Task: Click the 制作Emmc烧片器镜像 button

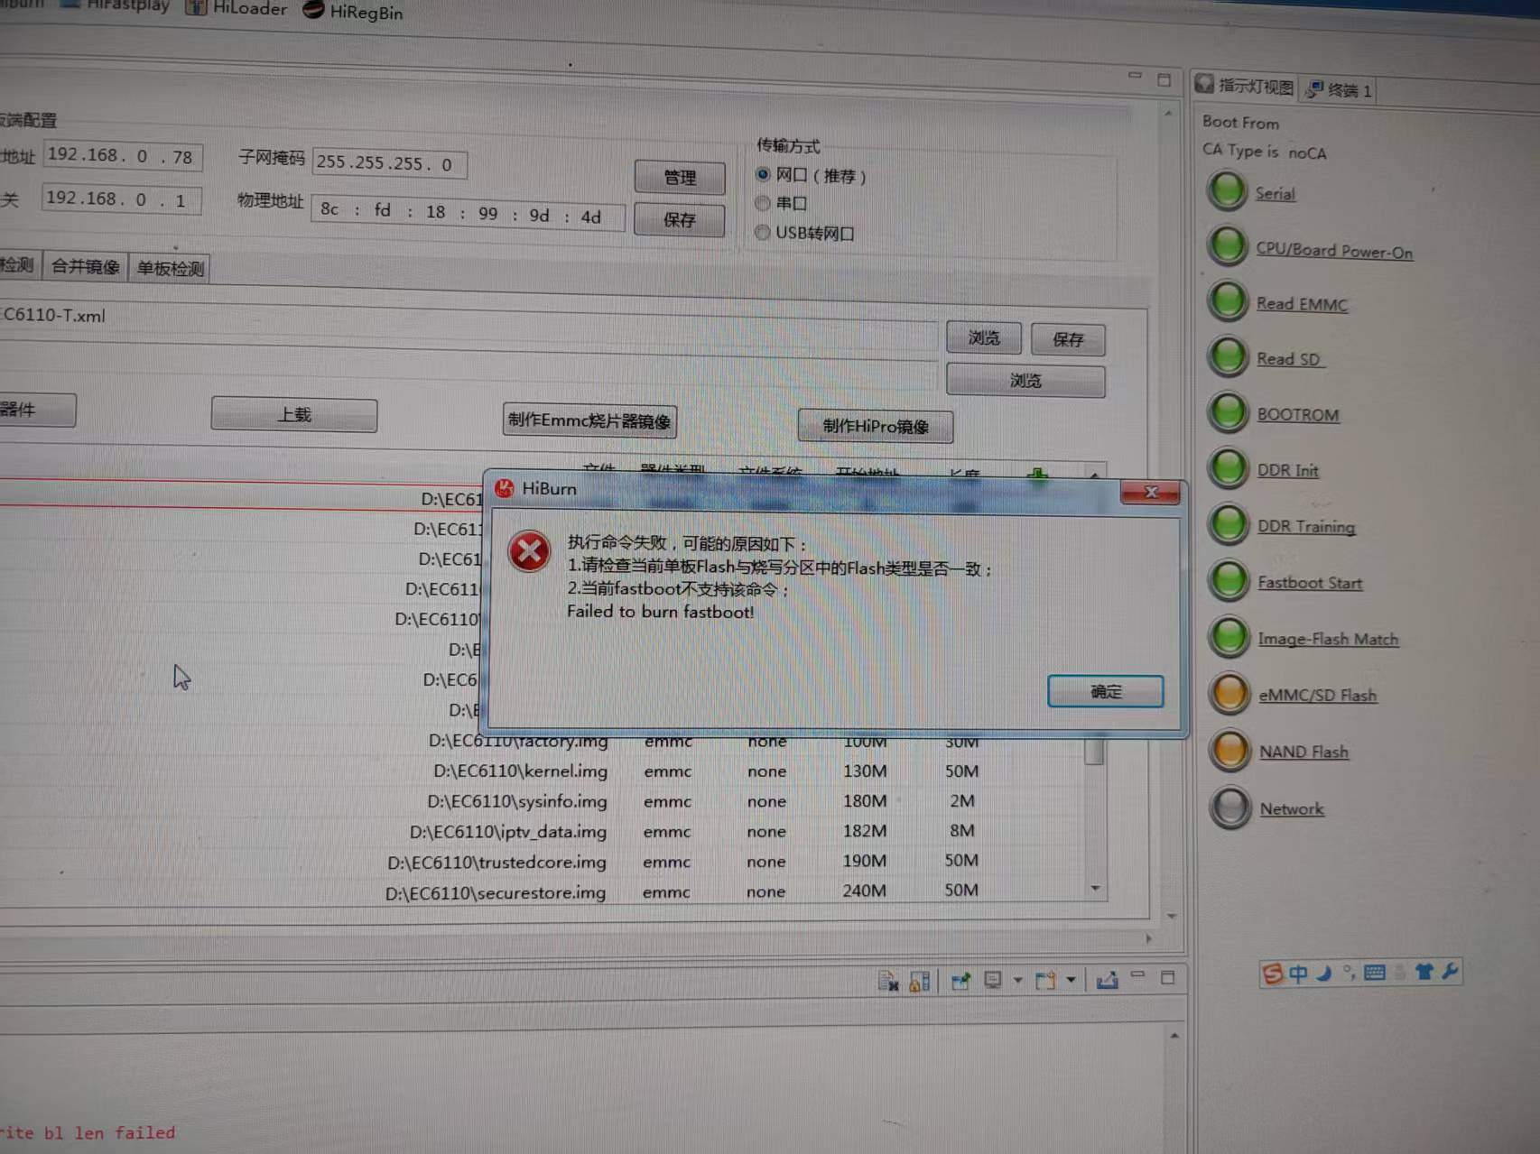Action: coord(589,420)
